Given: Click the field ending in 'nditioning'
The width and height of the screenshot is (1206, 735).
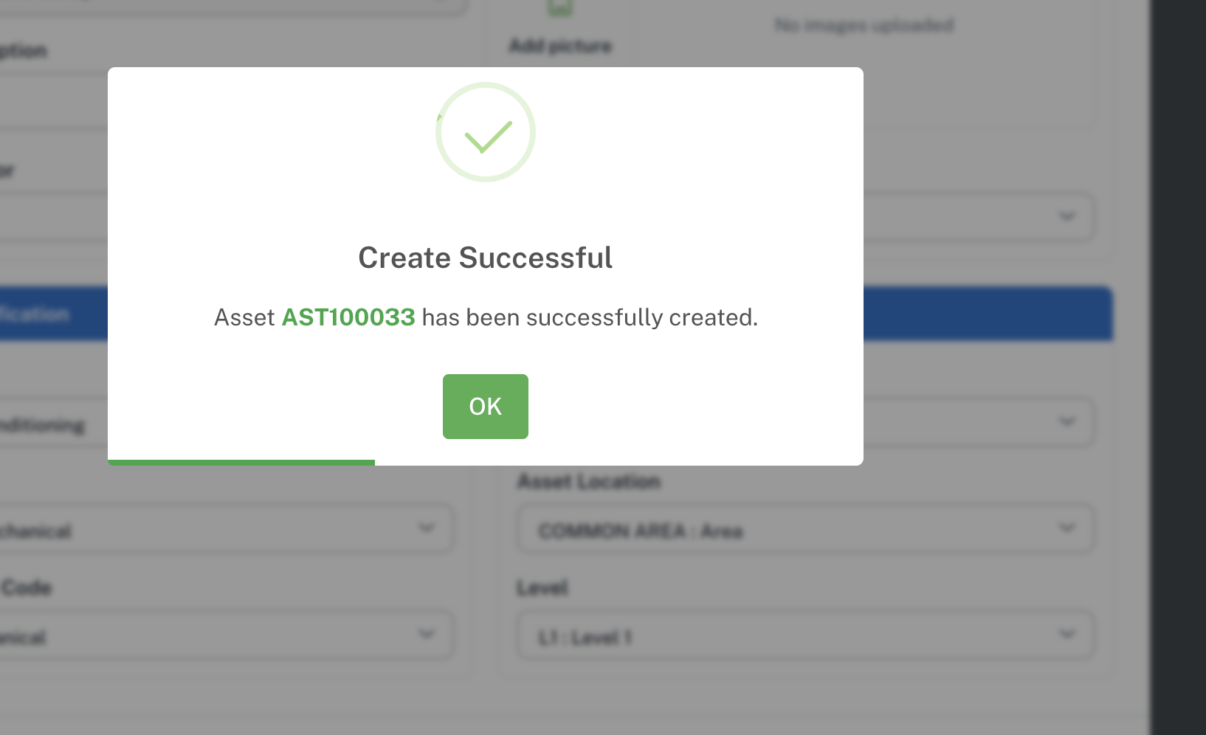Looking at the screenshot, I should pyautogui.click(x=52, y=425).
